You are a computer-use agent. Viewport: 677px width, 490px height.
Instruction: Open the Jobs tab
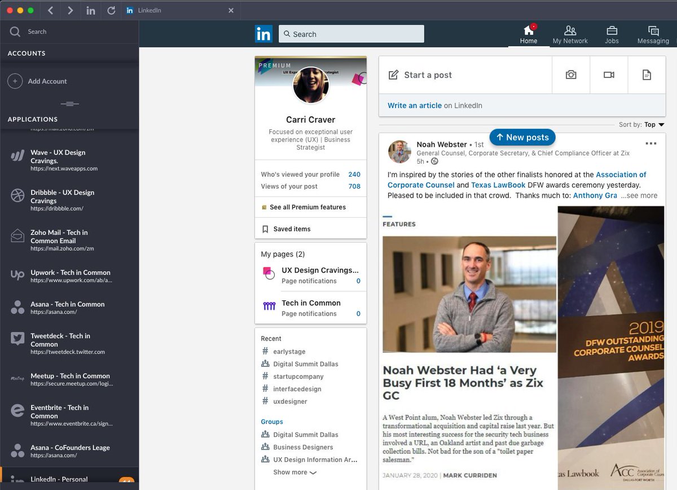612,34
